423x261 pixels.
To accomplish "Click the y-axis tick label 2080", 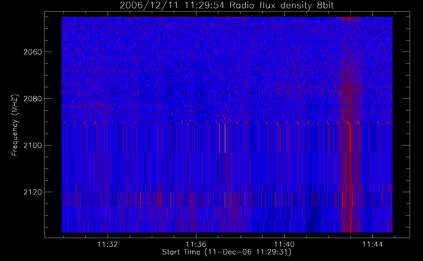I will 33,99.
